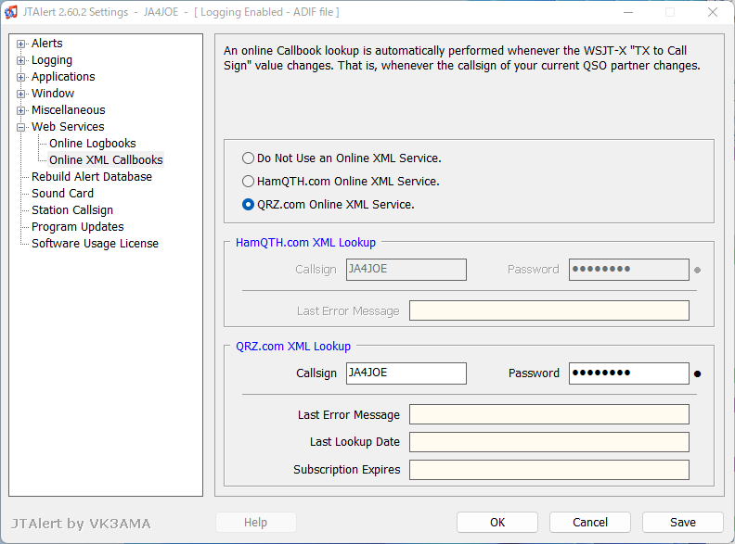
Task: Click the QRZ.com Callsign input field
Action: (406, 373)
